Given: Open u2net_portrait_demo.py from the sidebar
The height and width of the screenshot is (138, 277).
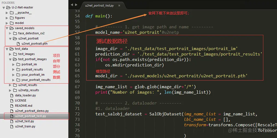Looking at the screenshot, I should (x=32, y=111).
